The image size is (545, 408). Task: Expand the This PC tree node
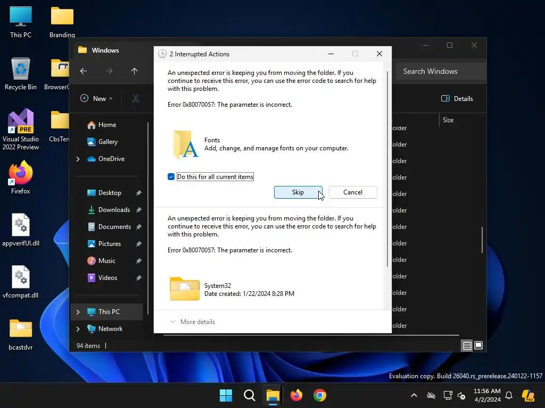point(78,312)
